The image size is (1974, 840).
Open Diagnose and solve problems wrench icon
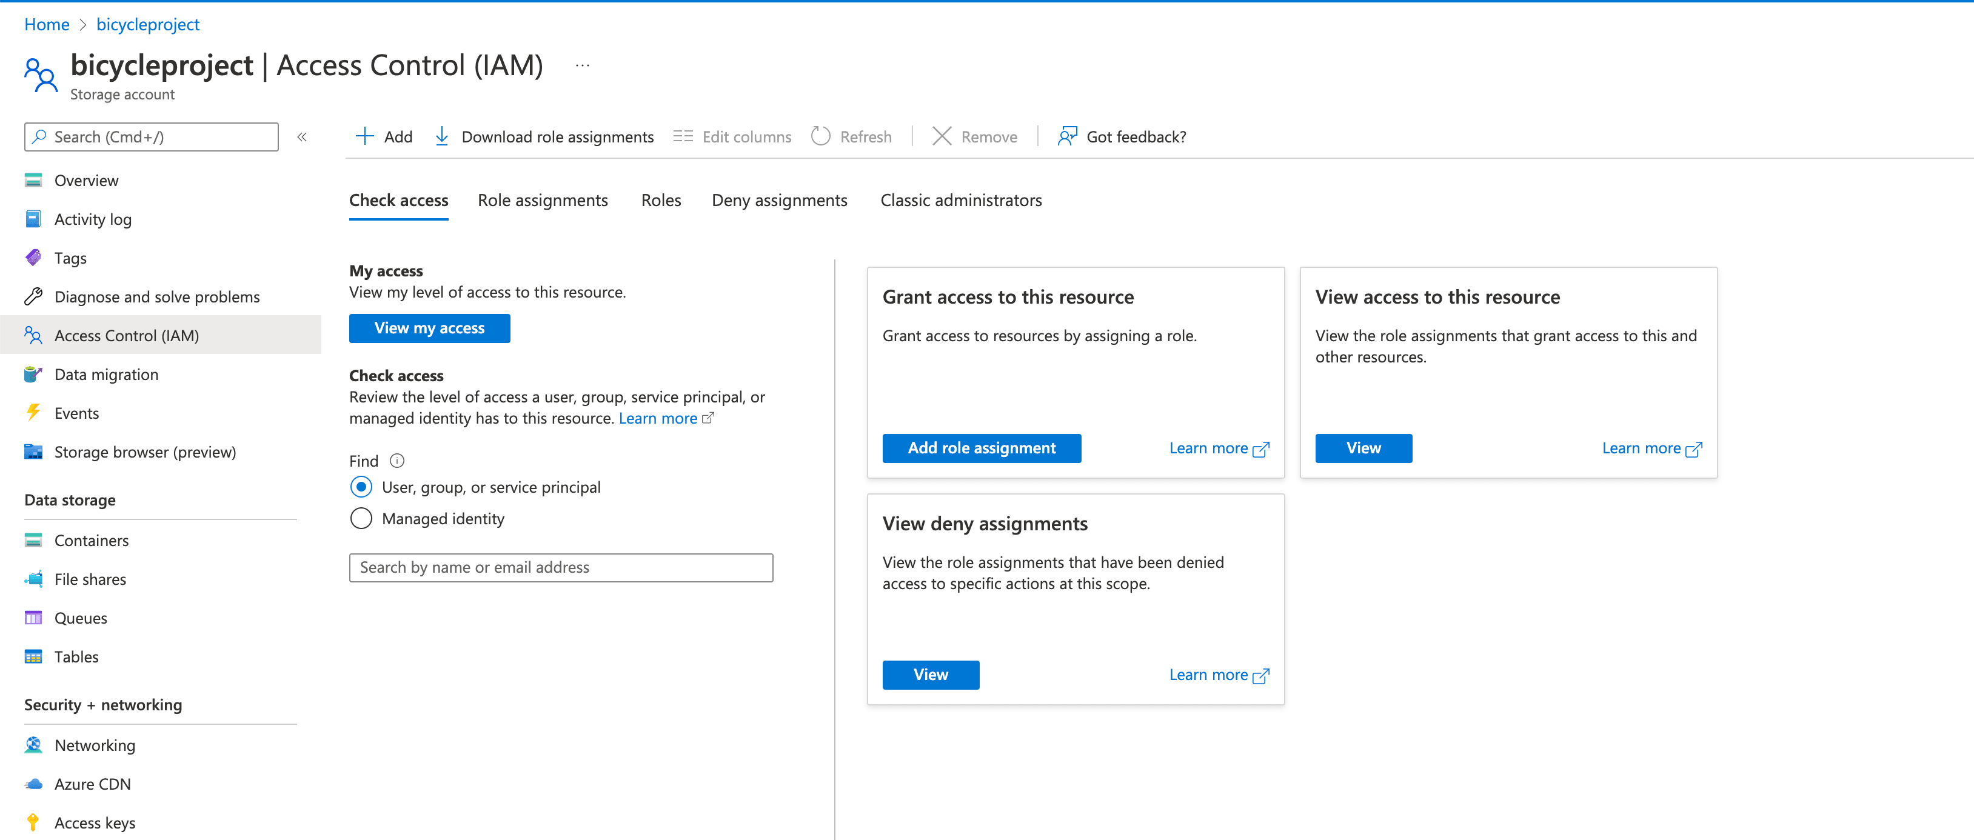(x=33, y=297)
